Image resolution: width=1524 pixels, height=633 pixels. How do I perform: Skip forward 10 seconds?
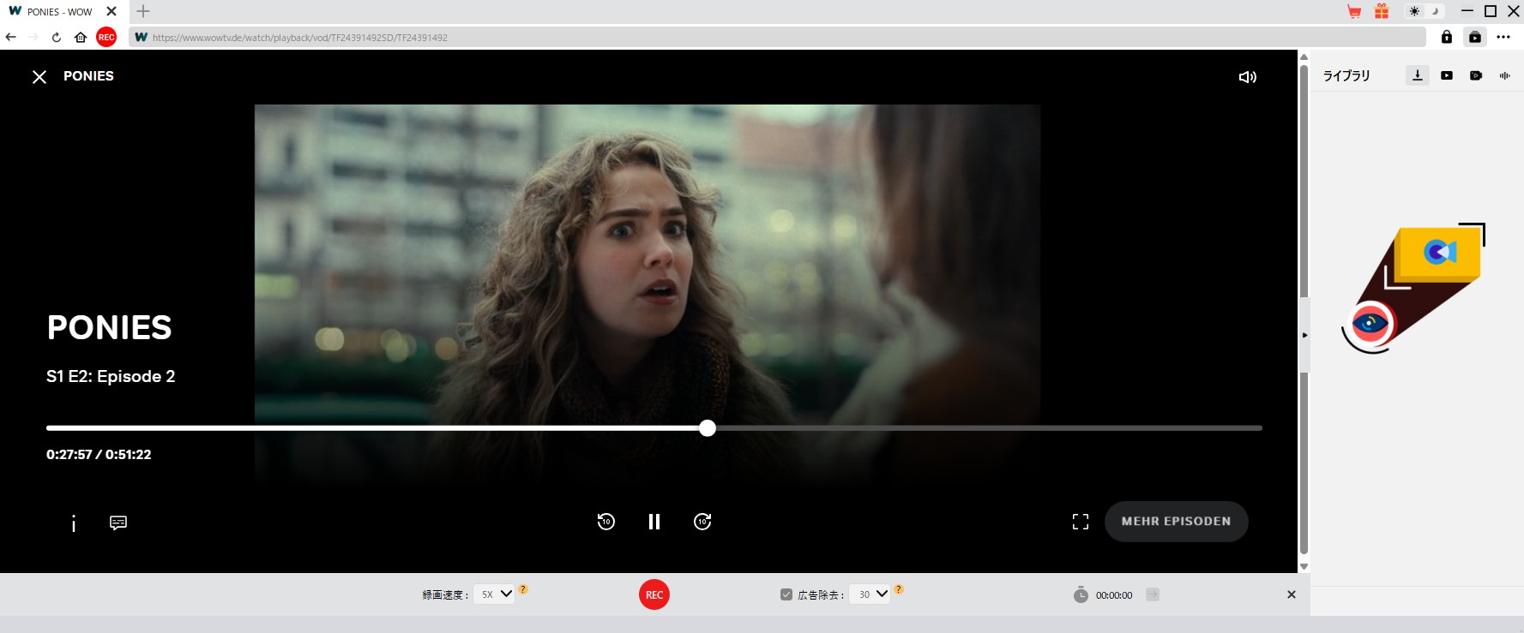coord(702,522)
